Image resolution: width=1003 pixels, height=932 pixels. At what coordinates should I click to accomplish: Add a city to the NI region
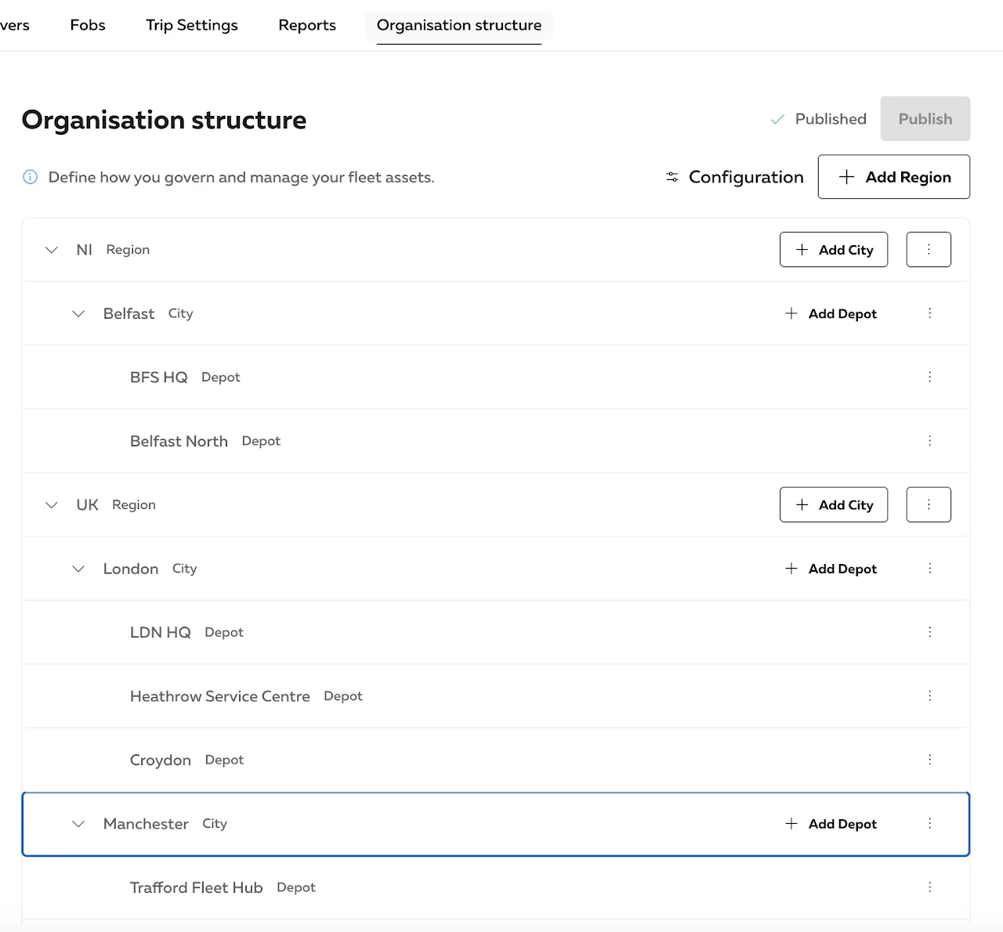point(834,250)
